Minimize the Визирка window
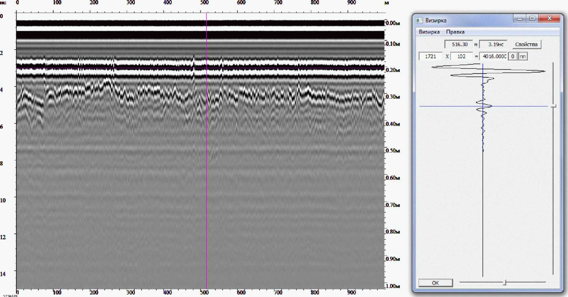This screenshot has height=297, width=568. point(520,19)
